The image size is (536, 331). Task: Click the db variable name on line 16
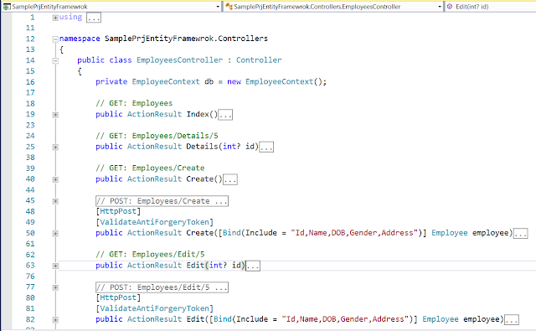(209, 82)
